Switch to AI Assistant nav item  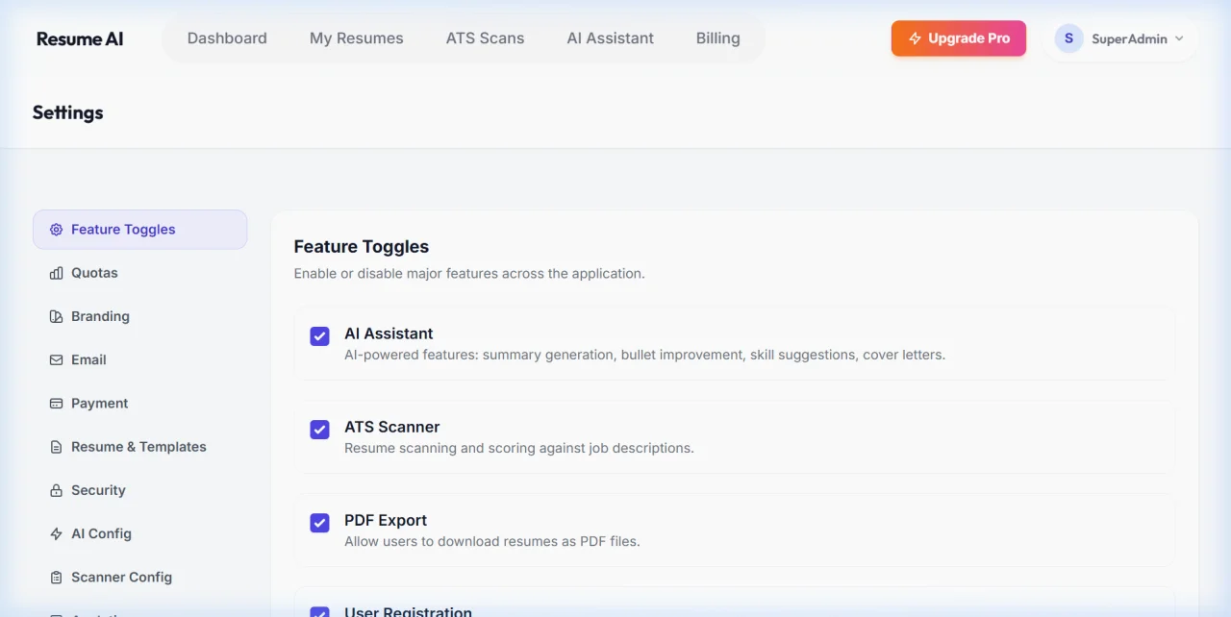click(610, 38)
